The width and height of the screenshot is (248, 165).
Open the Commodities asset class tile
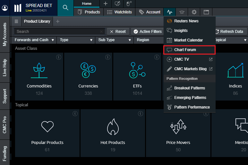(39, 77)
